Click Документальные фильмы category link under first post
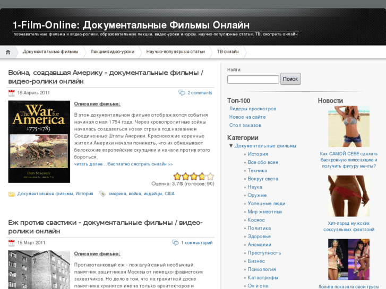Viewport: 386px width, 289px height. [45, 194]
